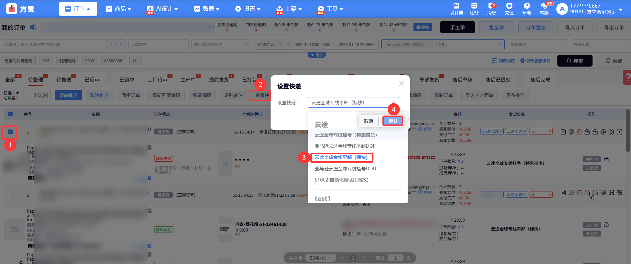The image size is (631, 264).
Task: Open the 数据 top menu
Action: click(x=207, y=9)
